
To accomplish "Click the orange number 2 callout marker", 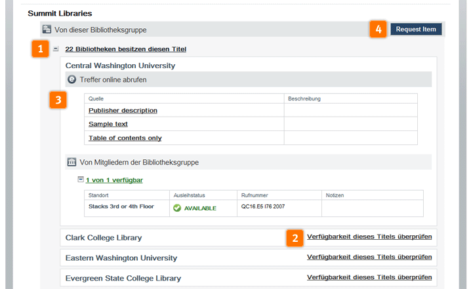I will (x=295, y=237).
